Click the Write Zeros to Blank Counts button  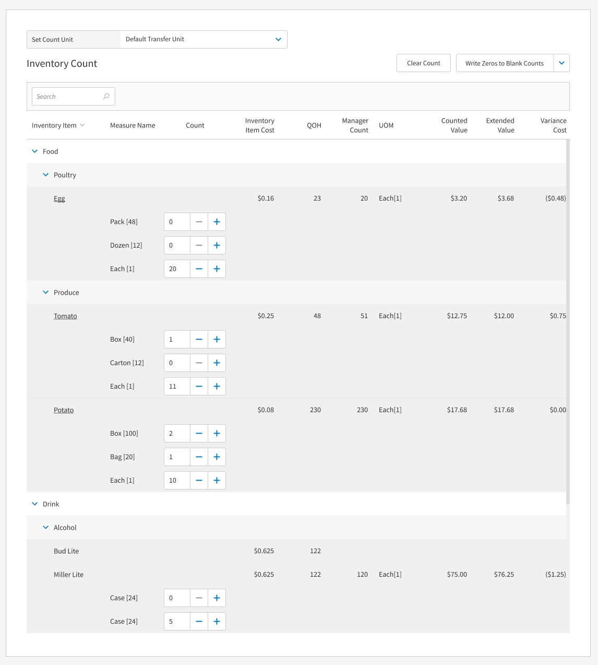(x=505, y=63)
